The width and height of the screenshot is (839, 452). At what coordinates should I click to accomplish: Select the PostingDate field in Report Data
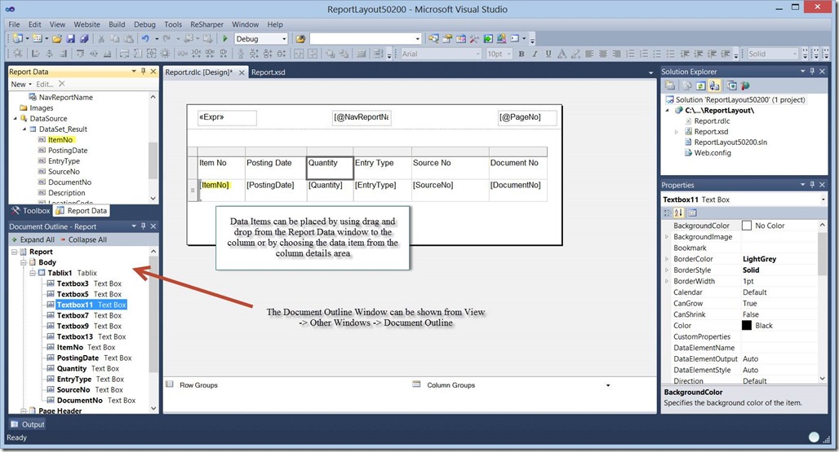coord(68,151)
